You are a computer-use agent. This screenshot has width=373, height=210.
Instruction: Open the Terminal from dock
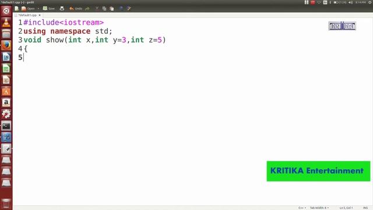pyautogui.click(x=6, y=126)
